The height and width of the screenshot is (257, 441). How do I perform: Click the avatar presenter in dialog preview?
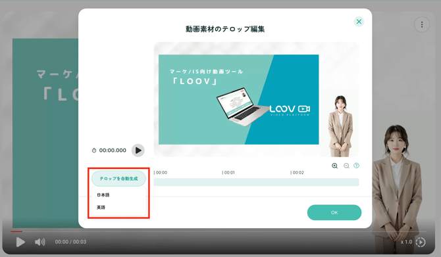[x=340, y=126]
